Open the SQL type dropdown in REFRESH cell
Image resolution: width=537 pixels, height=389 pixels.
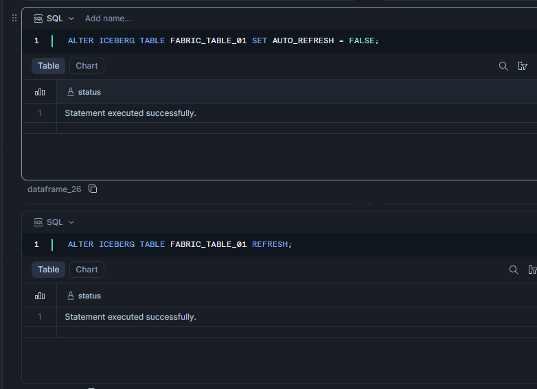[x=71, y=222]
